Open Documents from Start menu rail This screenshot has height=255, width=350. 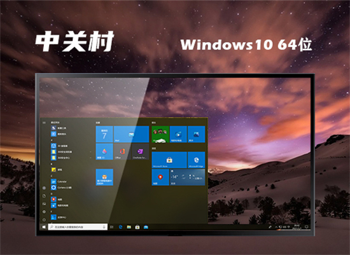44,196
